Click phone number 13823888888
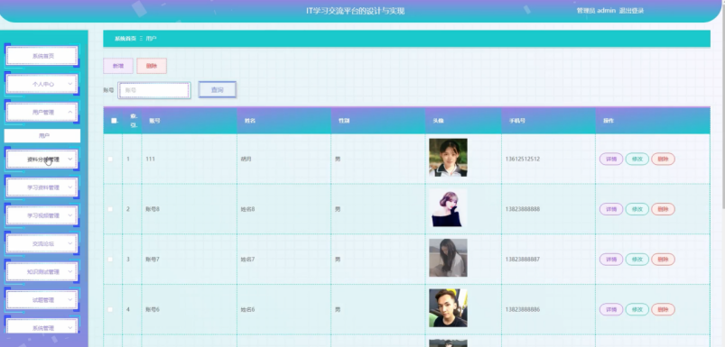The width and height of the screenshot is (725, 347). 523,209
